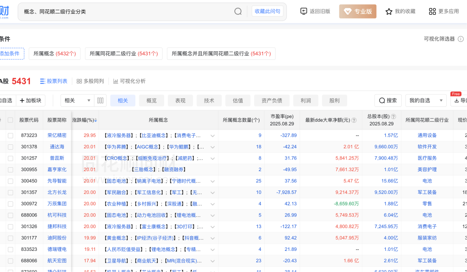
Task: Open stock link 迪阿股份
Action: (x=57, y=238)
